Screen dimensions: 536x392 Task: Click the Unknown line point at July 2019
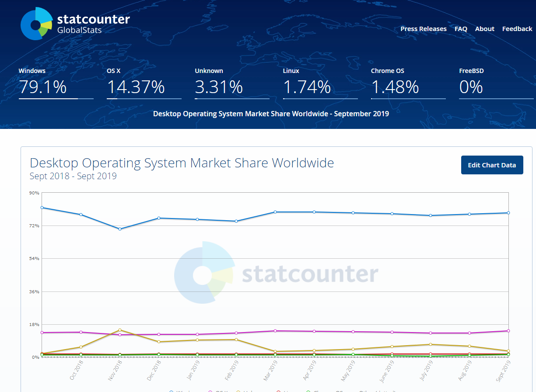pyautogui.click(x=431, y=344)
